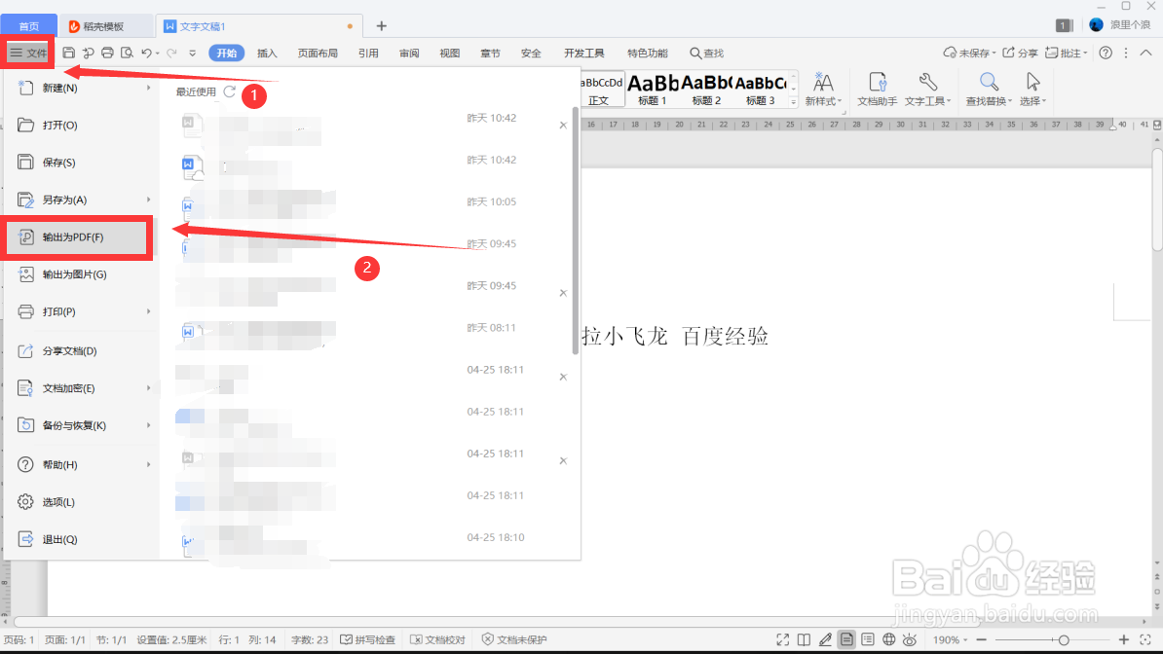Open the 文件 file menu
The height and width of the screenshot is (654, 1163).
(28, 53)
